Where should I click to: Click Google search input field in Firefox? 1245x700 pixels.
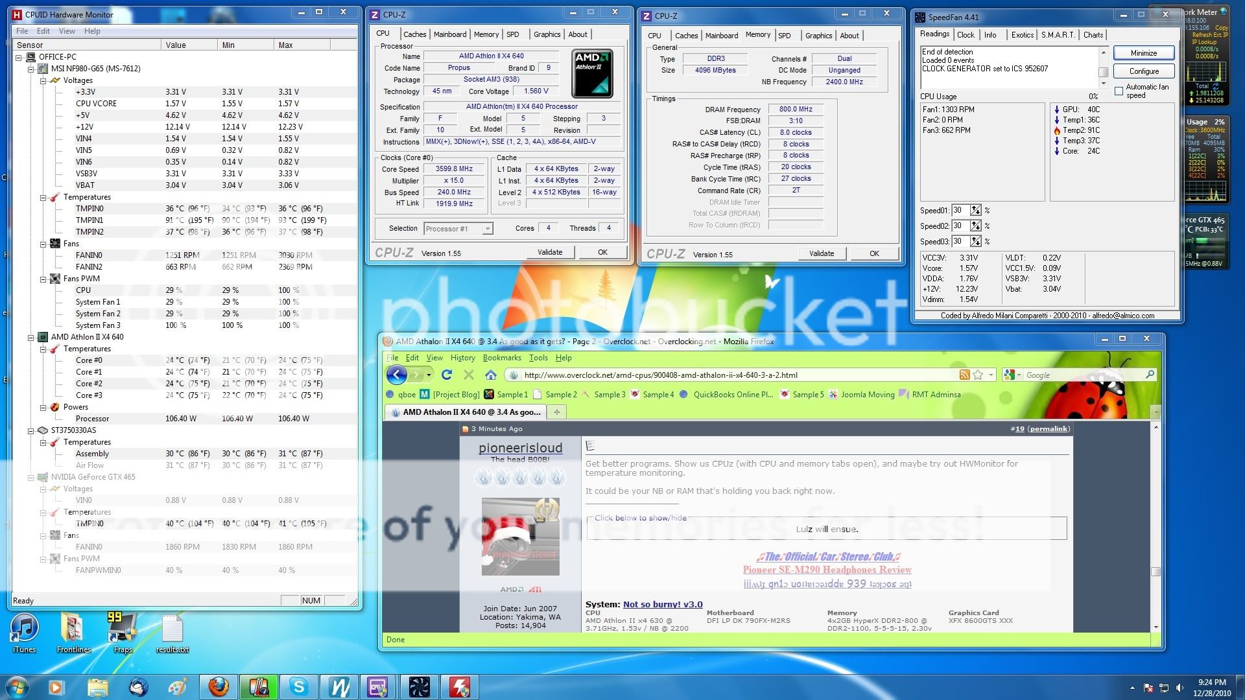click(x=1083, y=375)
